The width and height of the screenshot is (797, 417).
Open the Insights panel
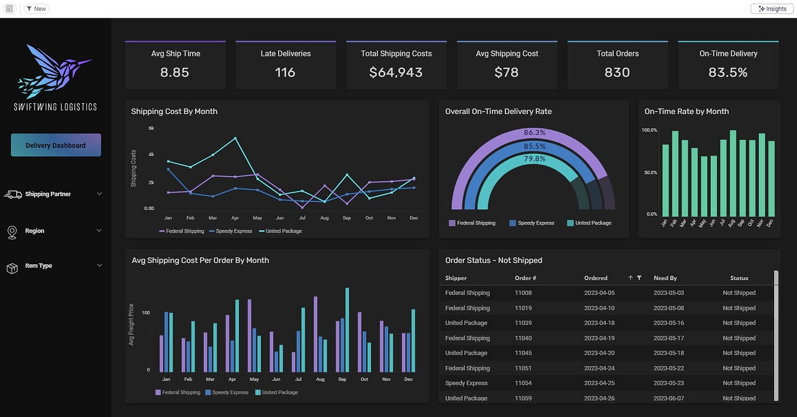[771, 8]
